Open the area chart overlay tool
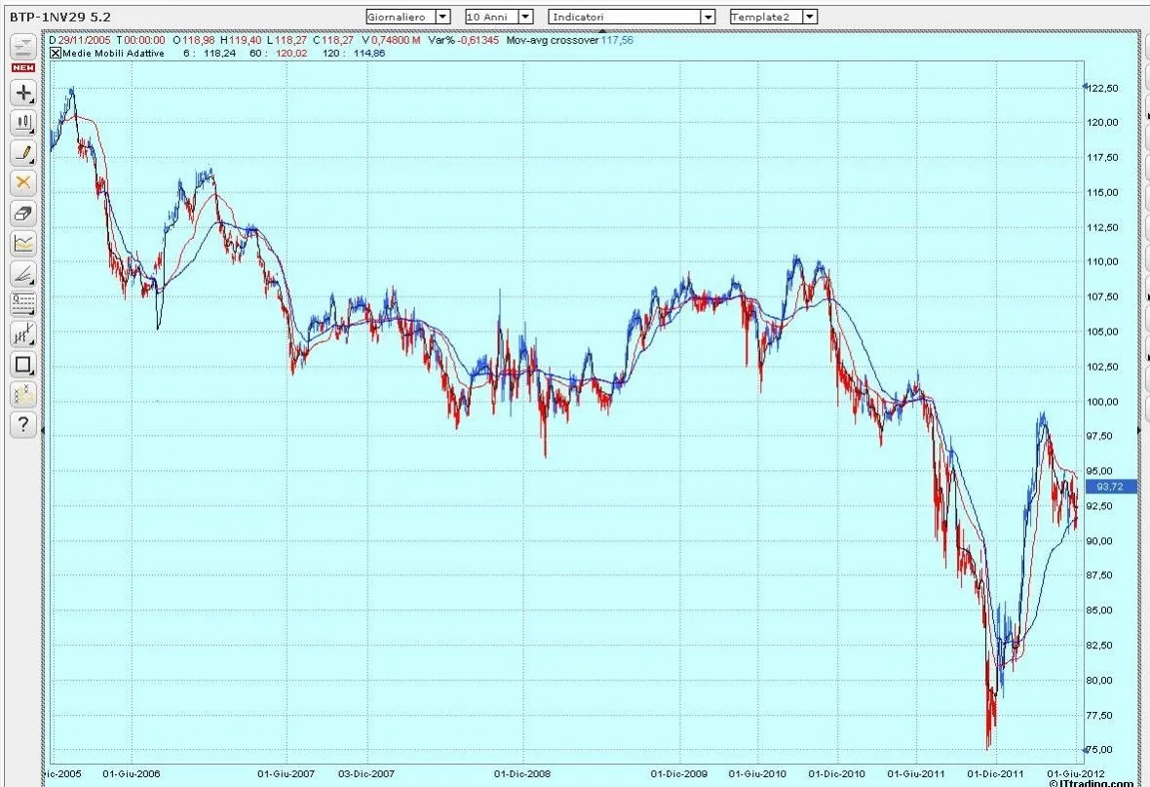Viewport: 1150px width, 787px height. (x=22, y=243)
